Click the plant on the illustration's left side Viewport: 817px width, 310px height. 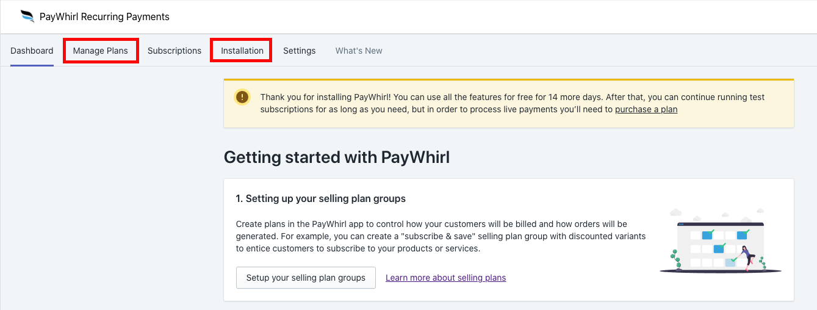[x=674, y=259]
